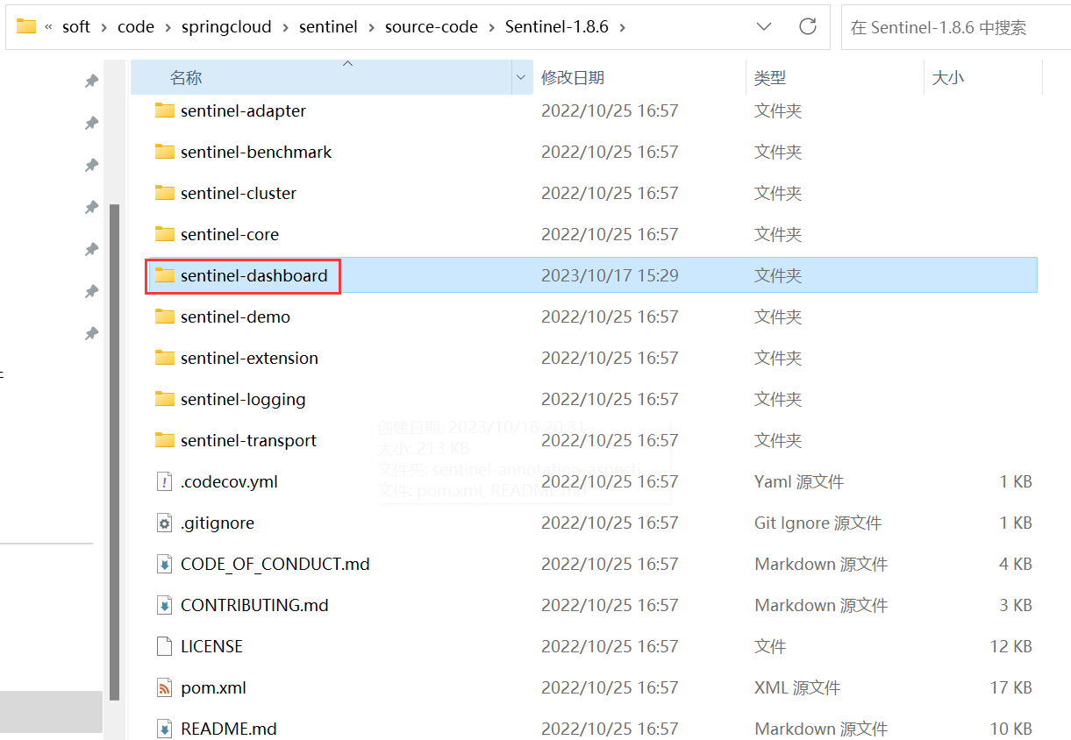The width and height of the screenshot is (1071, 740).
Task: Open the 名称 column filter dropdown arrow
Action: click(x=522, y=77)
